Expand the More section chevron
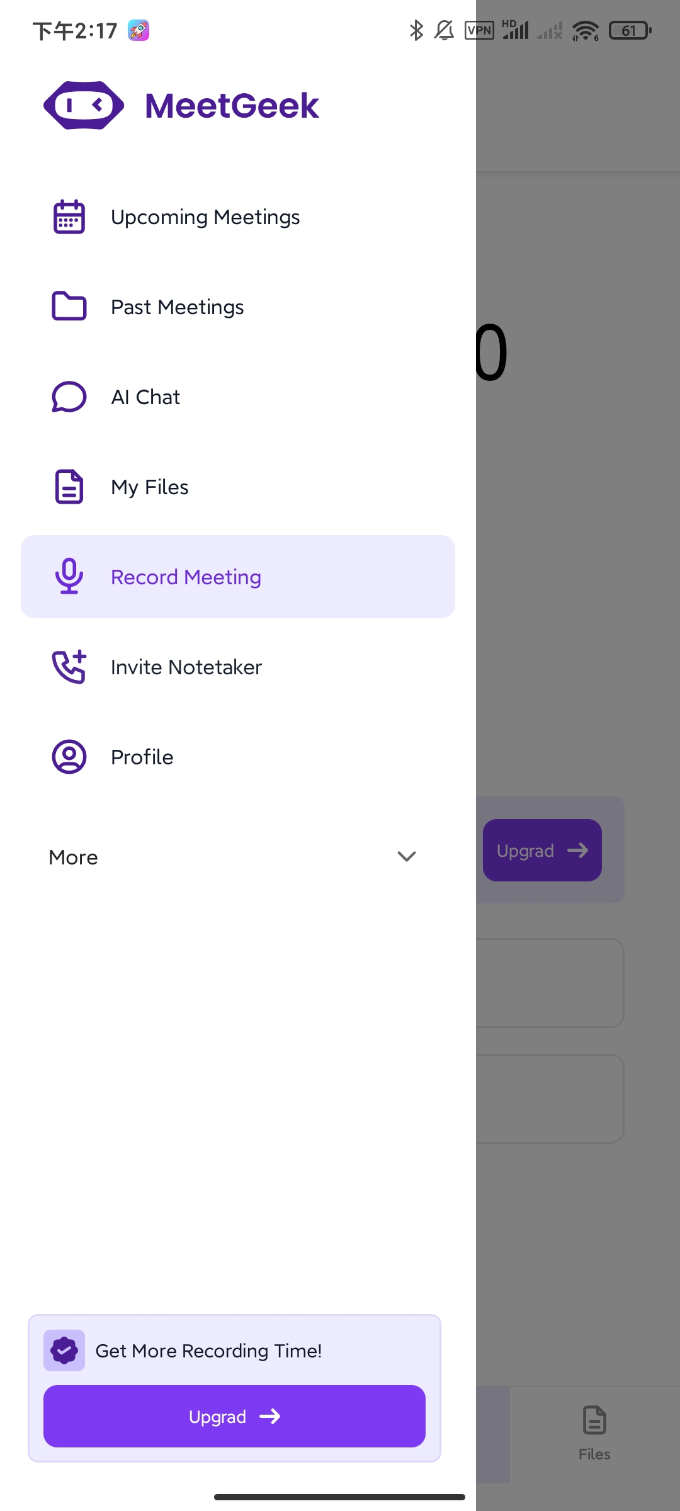Screen dimensions: 680x1511 click(407, 857)
